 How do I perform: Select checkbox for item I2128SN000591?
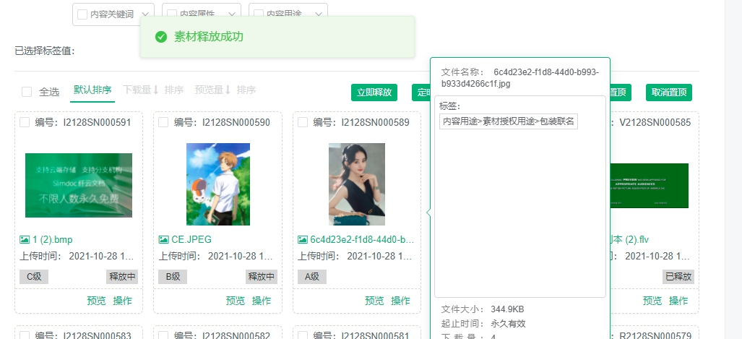pos(25,123)
